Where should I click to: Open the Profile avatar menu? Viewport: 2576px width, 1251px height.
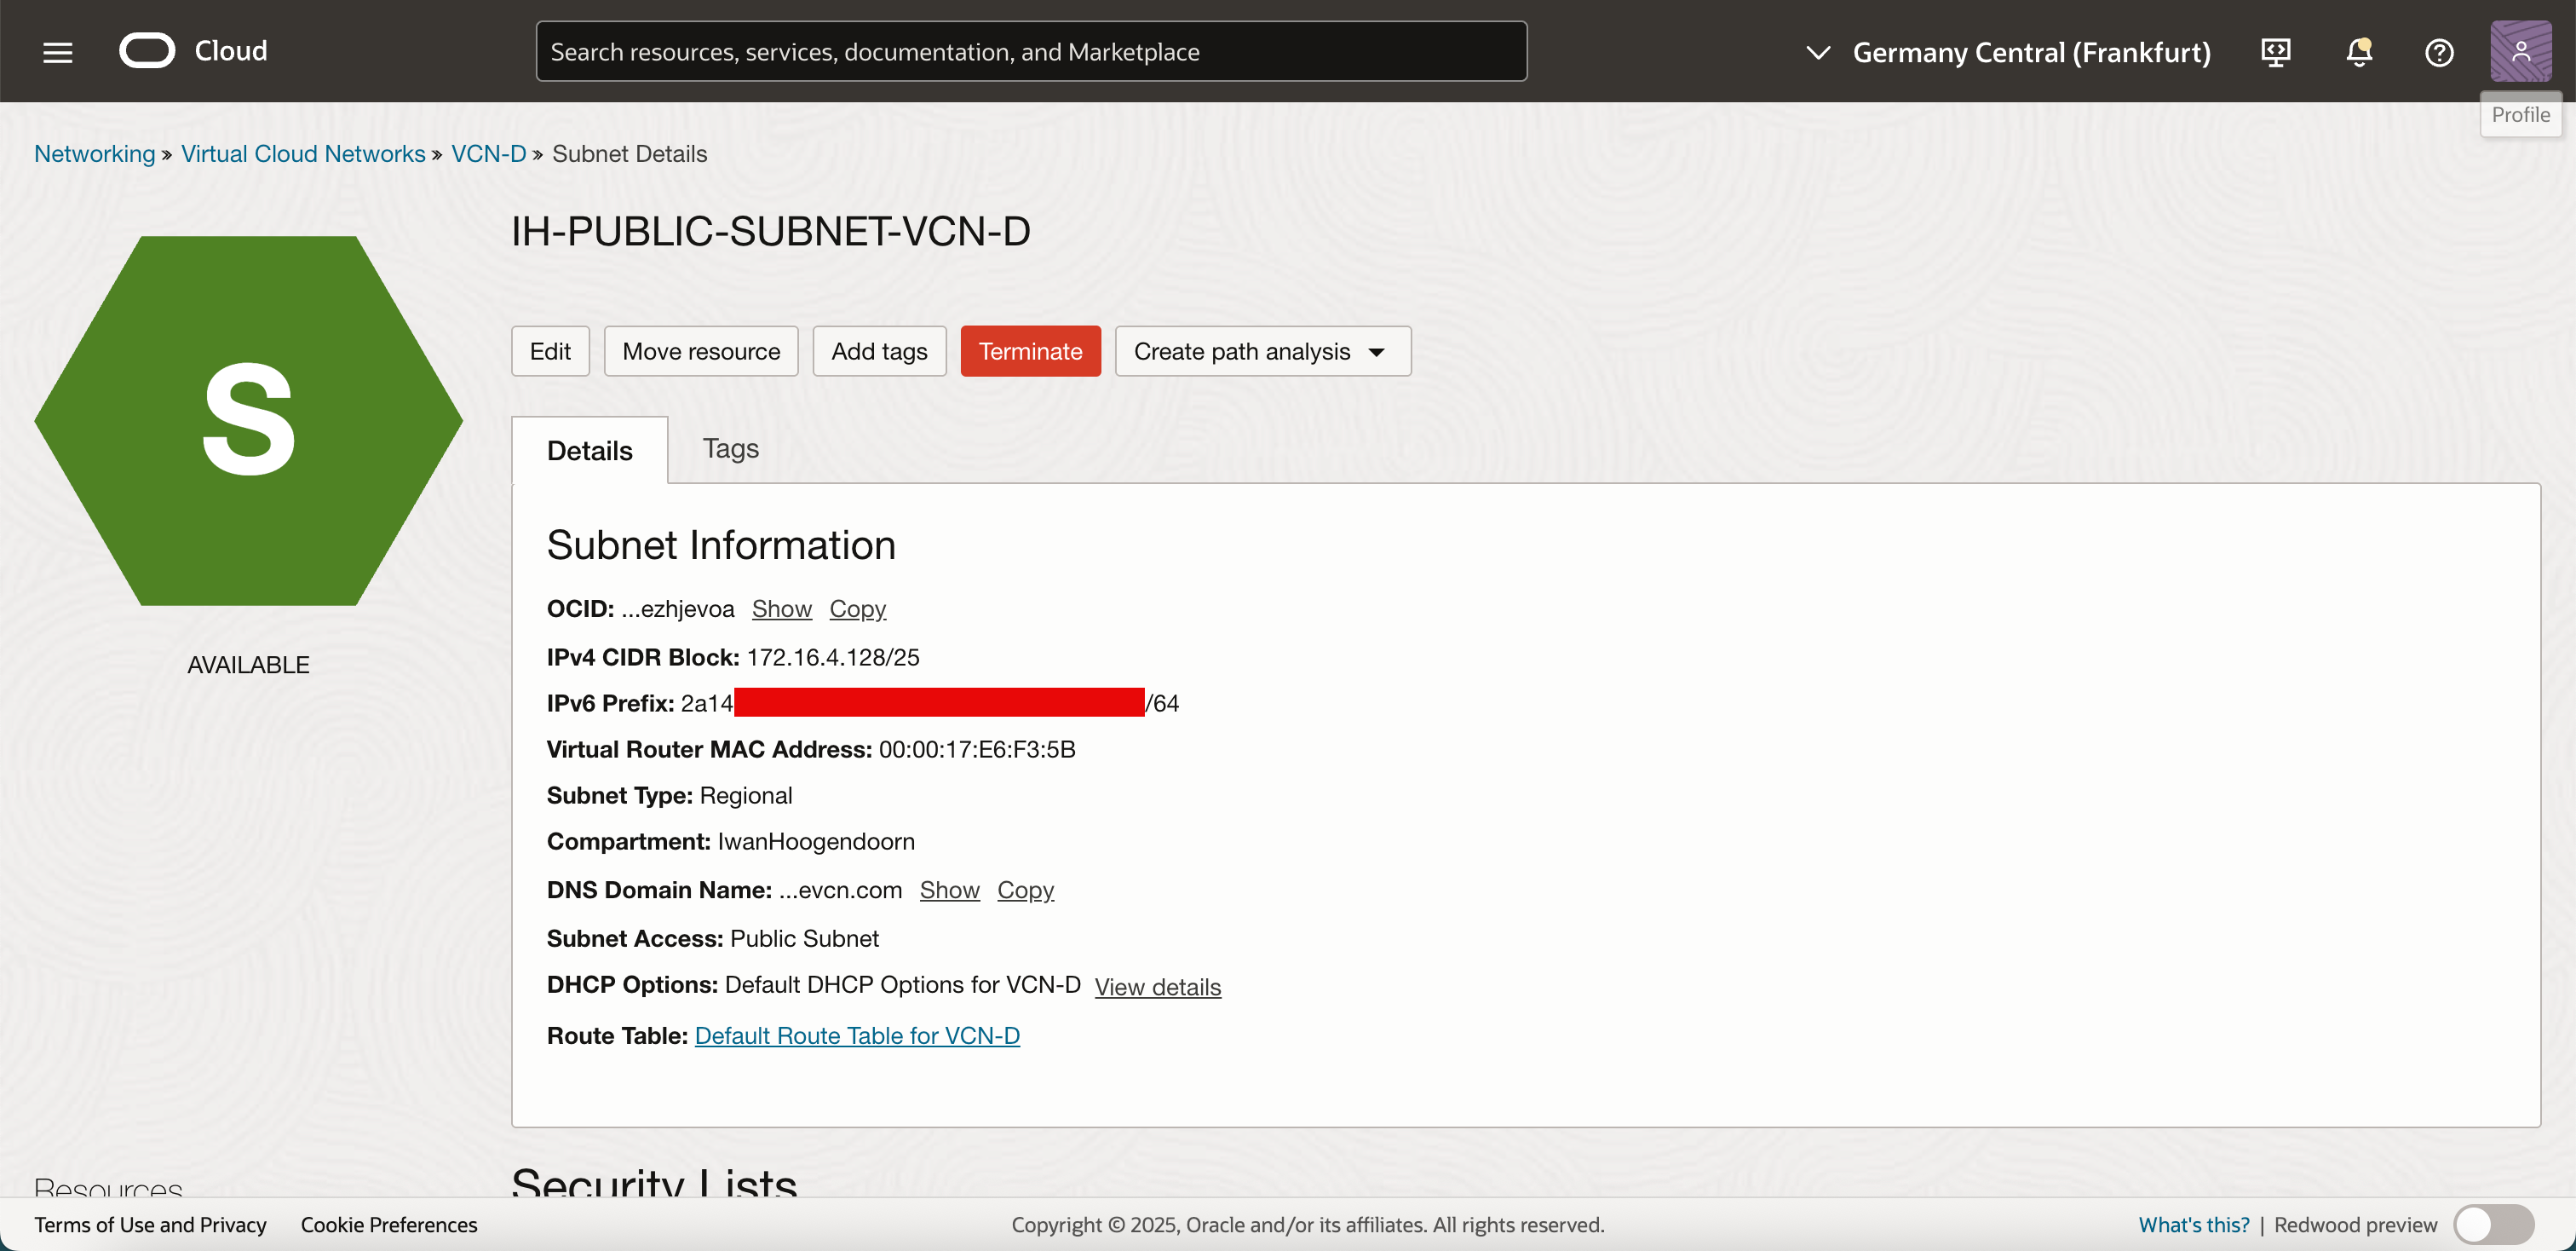click(x=2519, y=52)
